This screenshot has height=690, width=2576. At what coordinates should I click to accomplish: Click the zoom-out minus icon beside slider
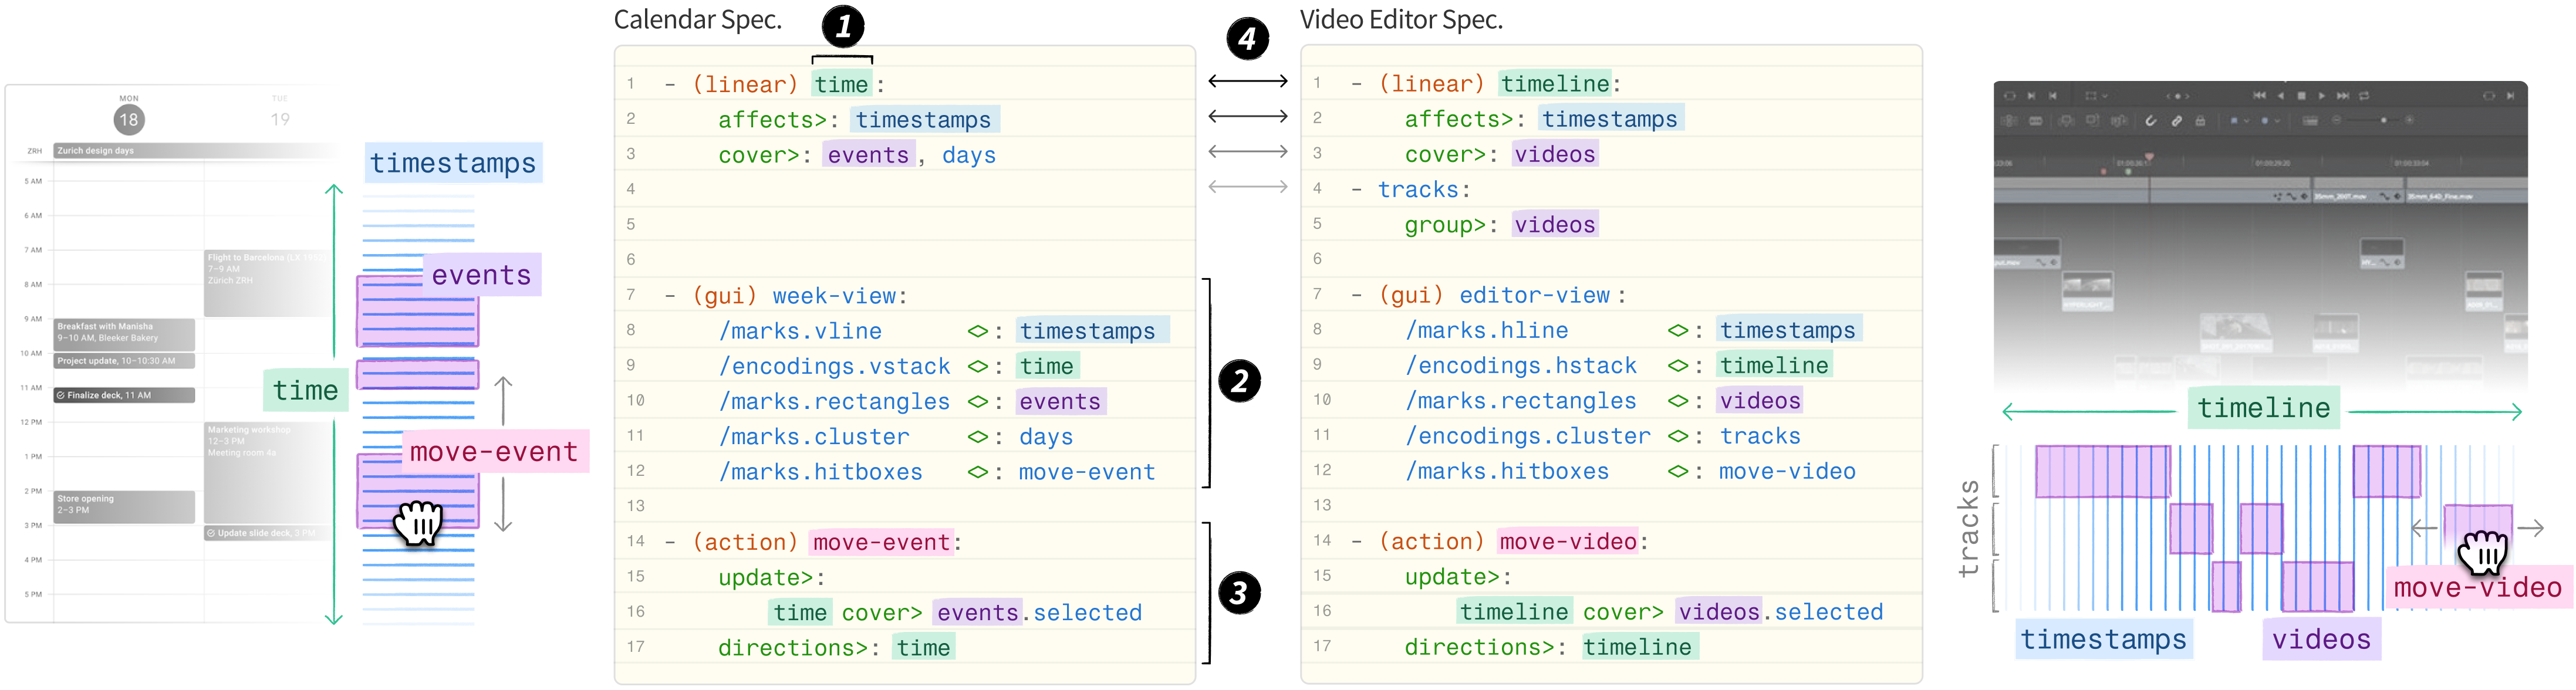(x=2336, y=120)
